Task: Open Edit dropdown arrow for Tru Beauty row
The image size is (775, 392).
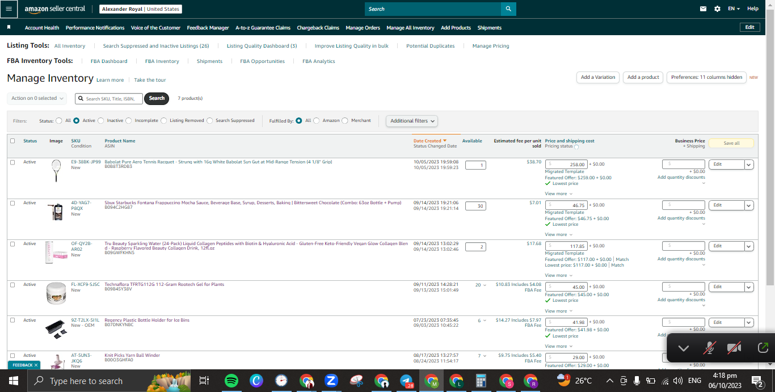Action: pos(749,246)
